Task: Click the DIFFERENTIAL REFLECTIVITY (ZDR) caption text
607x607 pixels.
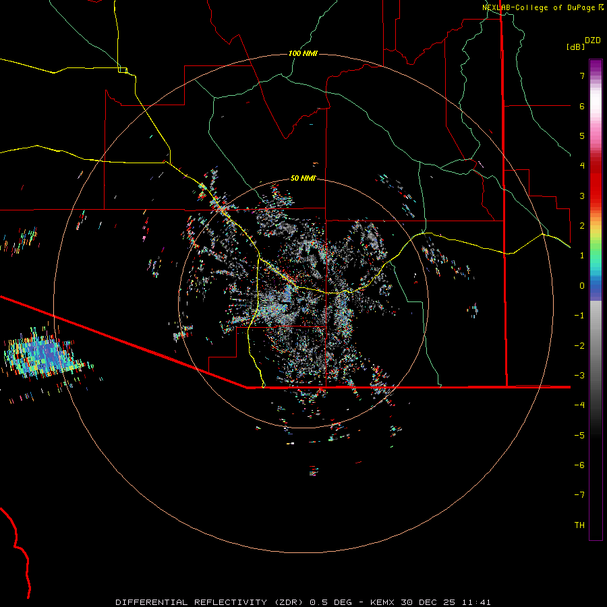Action: 210,602
